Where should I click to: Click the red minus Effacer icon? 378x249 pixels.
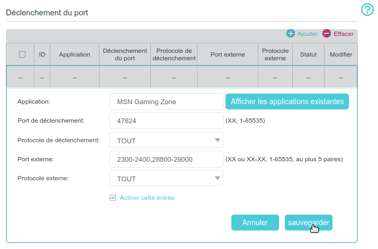click(327, 34)
